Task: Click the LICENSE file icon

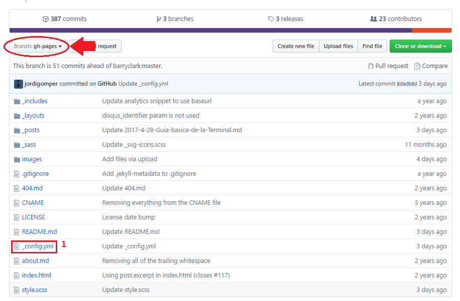Action: 17,218
